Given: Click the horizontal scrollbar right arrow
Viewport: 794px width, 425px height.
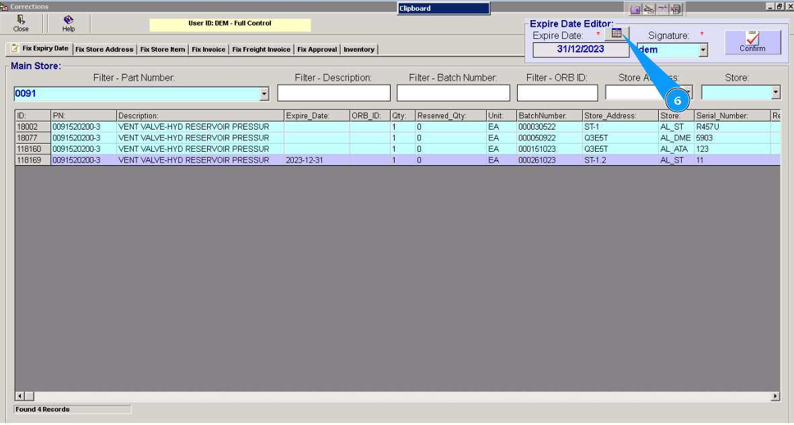Looking at the screenshot, I should point(775,396).
